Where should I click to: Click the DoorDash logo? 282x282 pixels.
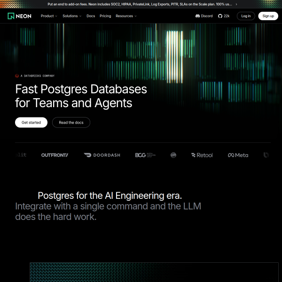102,155
